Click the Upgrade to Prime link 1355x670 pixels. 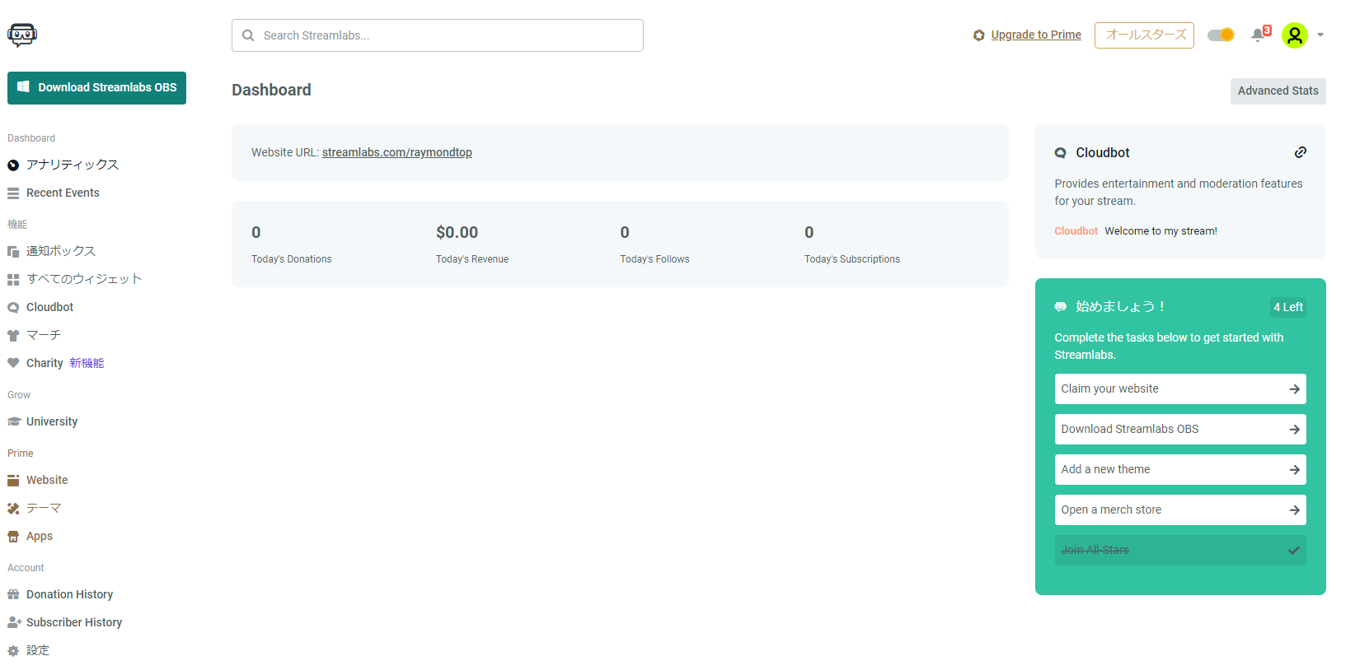click(1036, 35)
